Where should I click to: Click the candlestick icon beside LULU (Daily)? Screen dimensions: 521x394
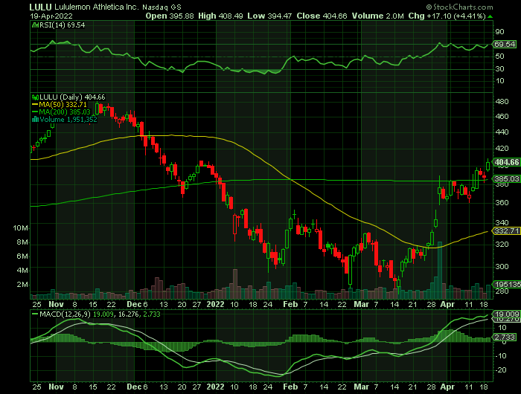pos(35,97)
